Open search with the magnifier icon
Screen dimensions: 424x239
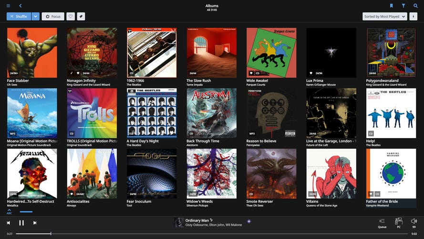(415, 6)
